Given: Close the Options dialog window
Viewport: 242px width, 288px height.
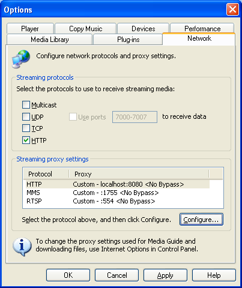Looking at the screenshot, I should point(232,9).
